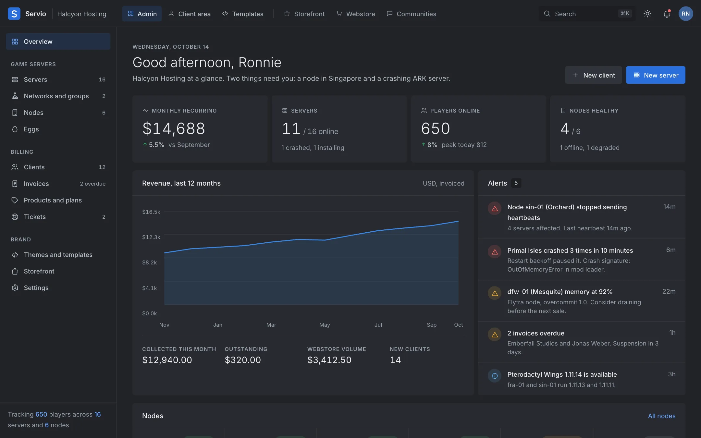Click the Nodes sidebar icon
This screenshot has height=438, width=701.
[x=15, y=113]
